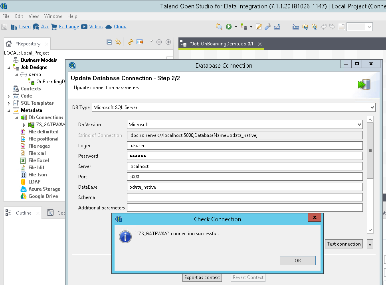
Task: Select Business Models in Repository
Action: [39, 60]
